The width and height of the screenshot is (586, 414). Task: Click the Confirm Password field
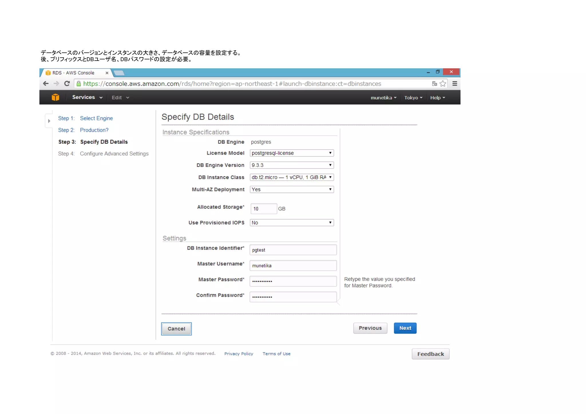click(293, 297)
